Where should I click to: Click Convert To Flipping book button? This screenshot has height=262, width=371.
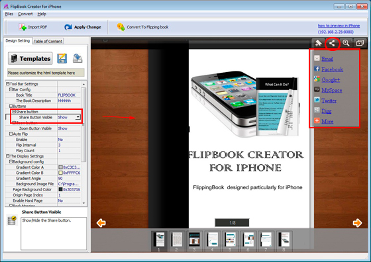click(x=142, y=27)
